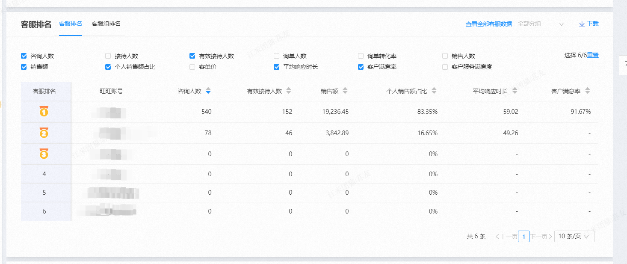Click the 客服排名 column header
Screen dimensions: 627x264
click(x=44, y=91)
